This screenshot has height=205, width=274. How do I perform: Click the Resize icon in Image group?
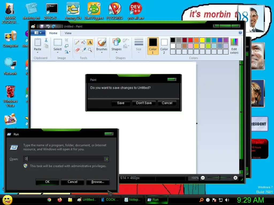click(x=66, y=46)
